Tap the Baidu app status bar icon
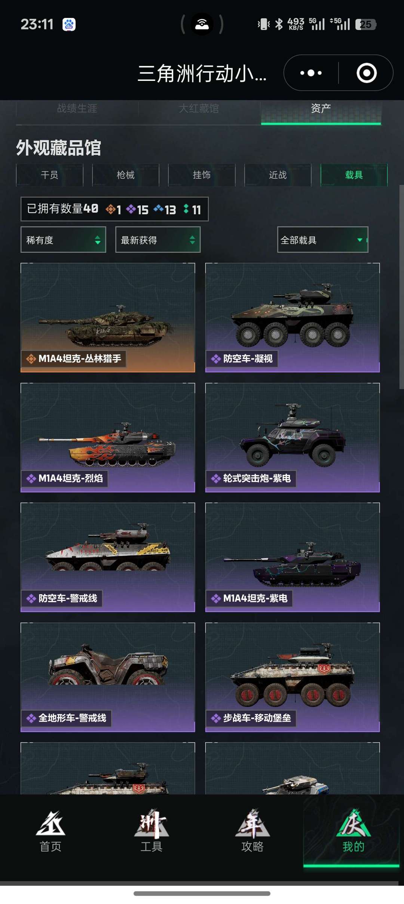The width and height of the screenshot is (404, 904). click(x=69, y=25)
